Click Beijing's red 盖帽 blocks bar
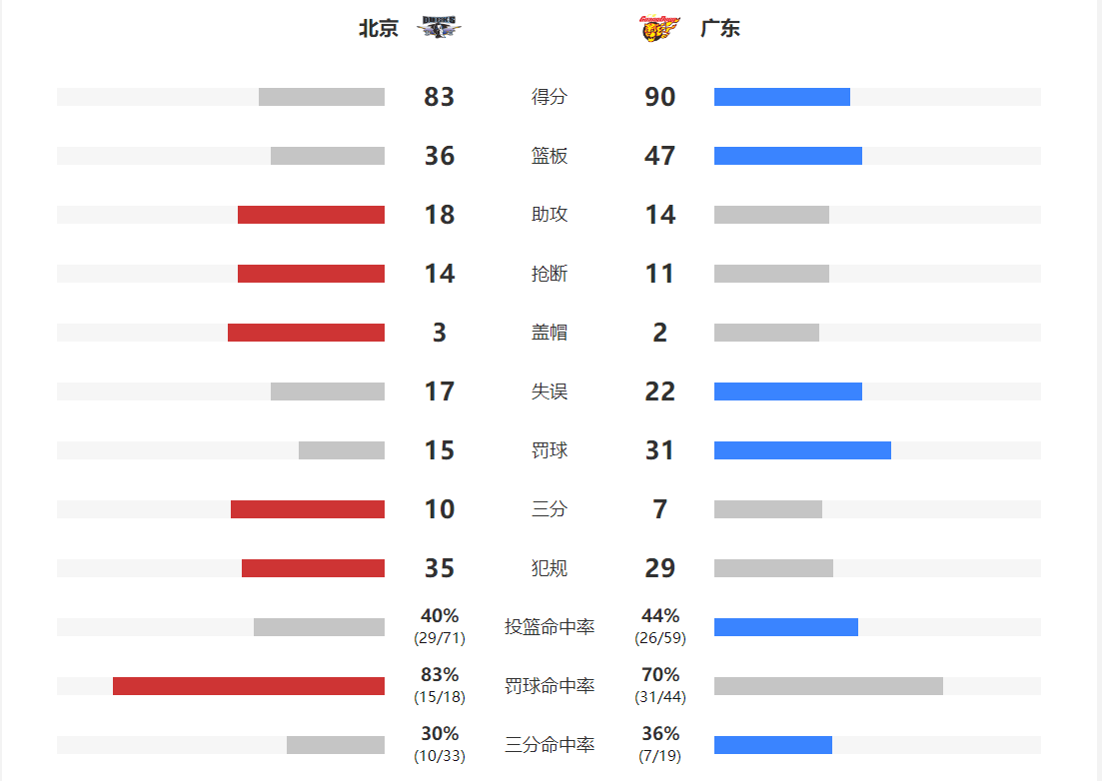This screenshot has width=1102, height=781. 306,333
